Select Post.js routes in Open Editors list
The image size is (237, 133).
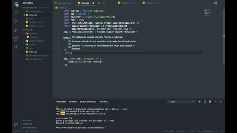(x=36, y=26)
